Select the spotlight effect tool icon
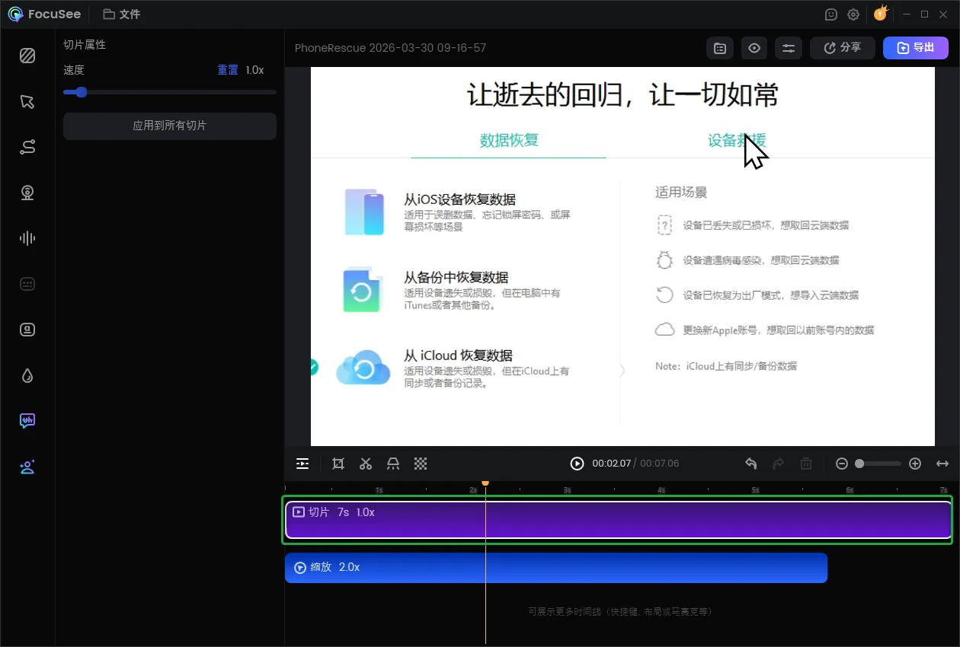Viewport: 960px width, 647px height. click(393, 464)
